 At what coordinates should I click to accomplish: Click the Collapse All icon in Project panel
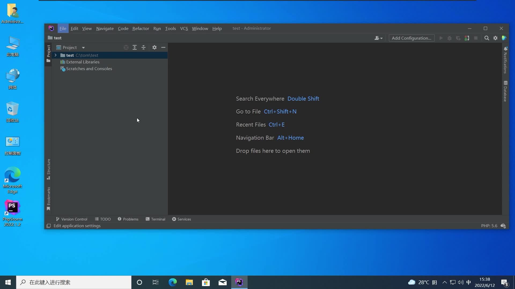click(144, 47)
